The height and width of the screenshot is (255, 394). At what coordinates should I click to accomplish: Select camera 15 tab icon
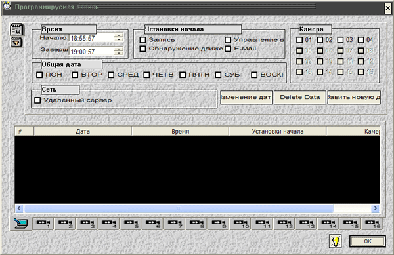click(x=350, y=224)
